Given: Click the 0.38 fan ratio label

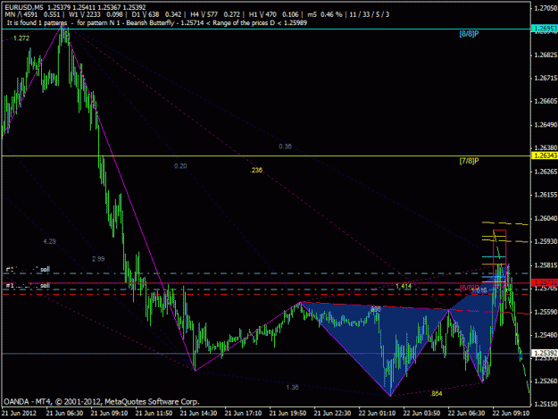Looking at the screenshot, I should click(285, 147).
